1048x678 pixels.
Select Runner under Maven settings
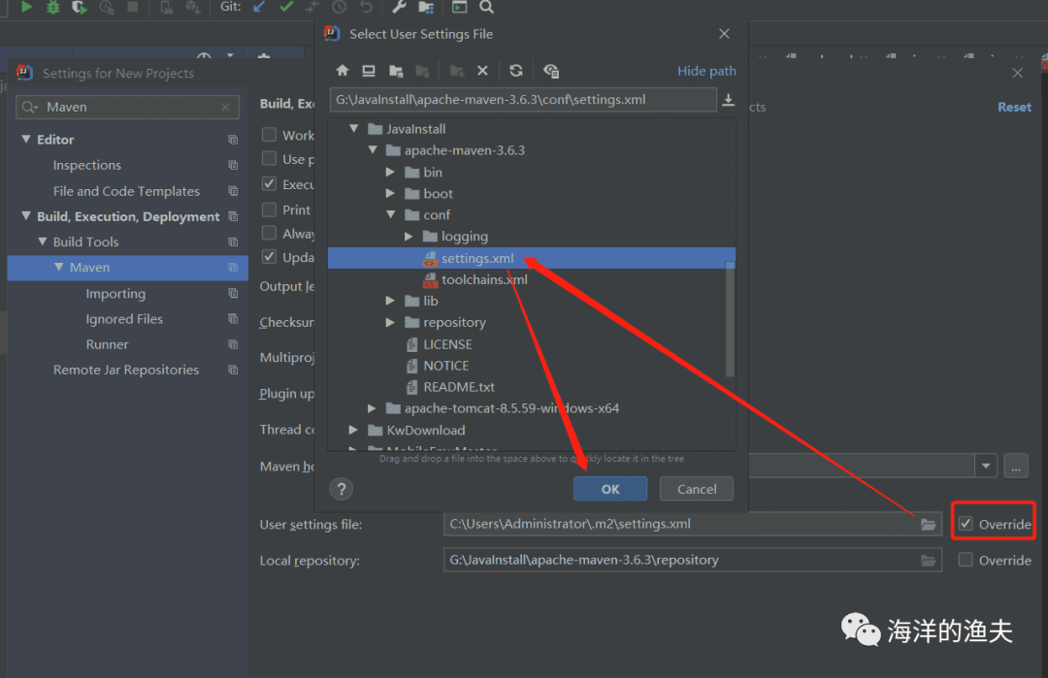pyautogui.click(x=107, y=344)
